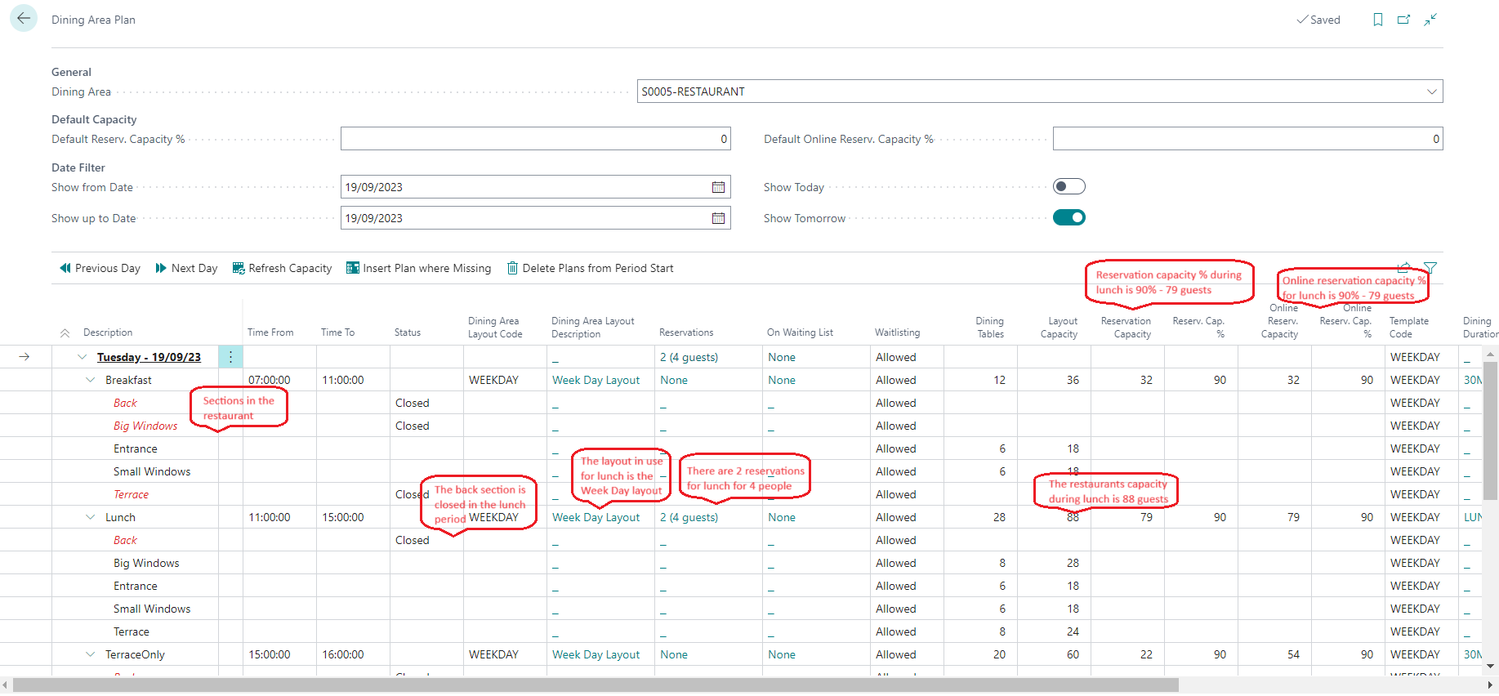The image size is (1499, 696).
Task: Open row options for Tuesday 19/09/23
Action: click(230, 357)
